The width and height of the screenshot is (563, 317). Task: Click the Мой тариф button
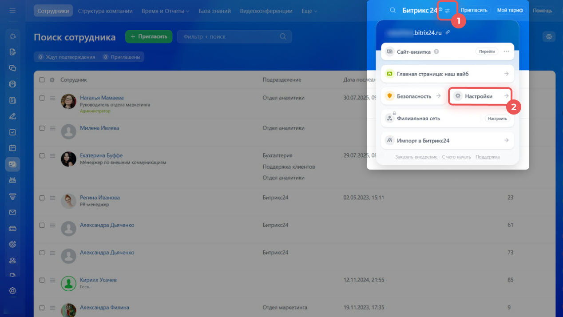pos(510,10)
